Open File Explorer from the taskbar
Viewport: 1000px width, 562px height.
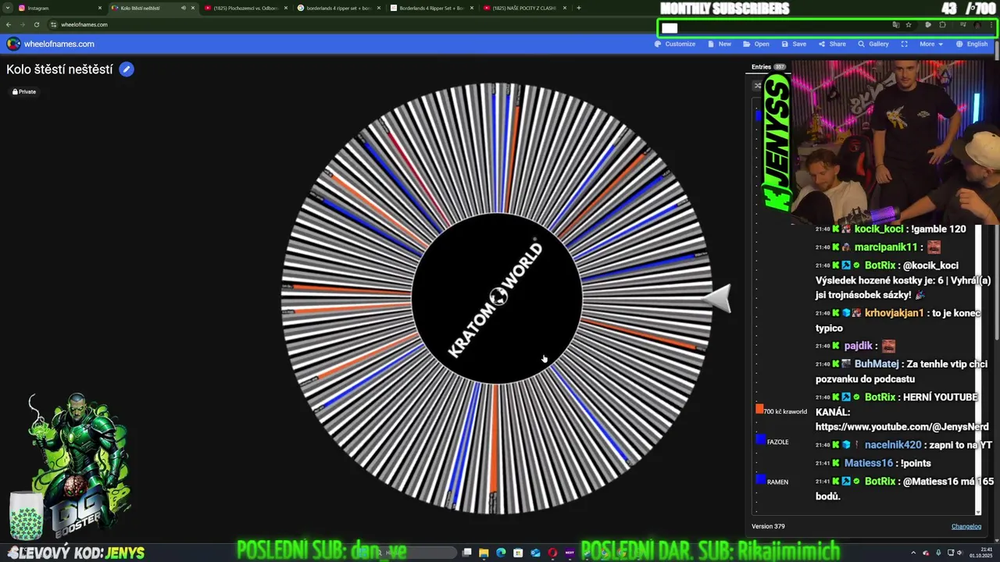(x=484, y=553)
